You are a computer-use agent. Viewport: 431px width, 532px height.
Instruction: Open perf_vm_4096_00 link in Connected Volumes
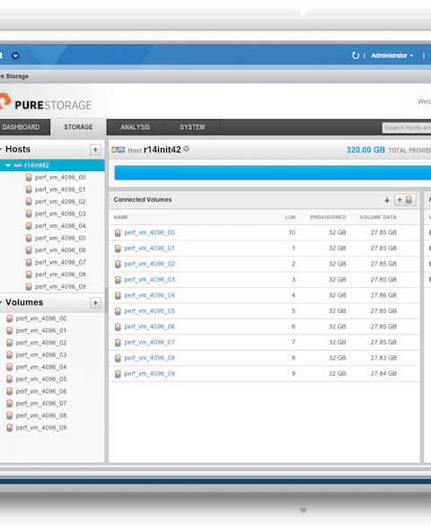(149, 232)
